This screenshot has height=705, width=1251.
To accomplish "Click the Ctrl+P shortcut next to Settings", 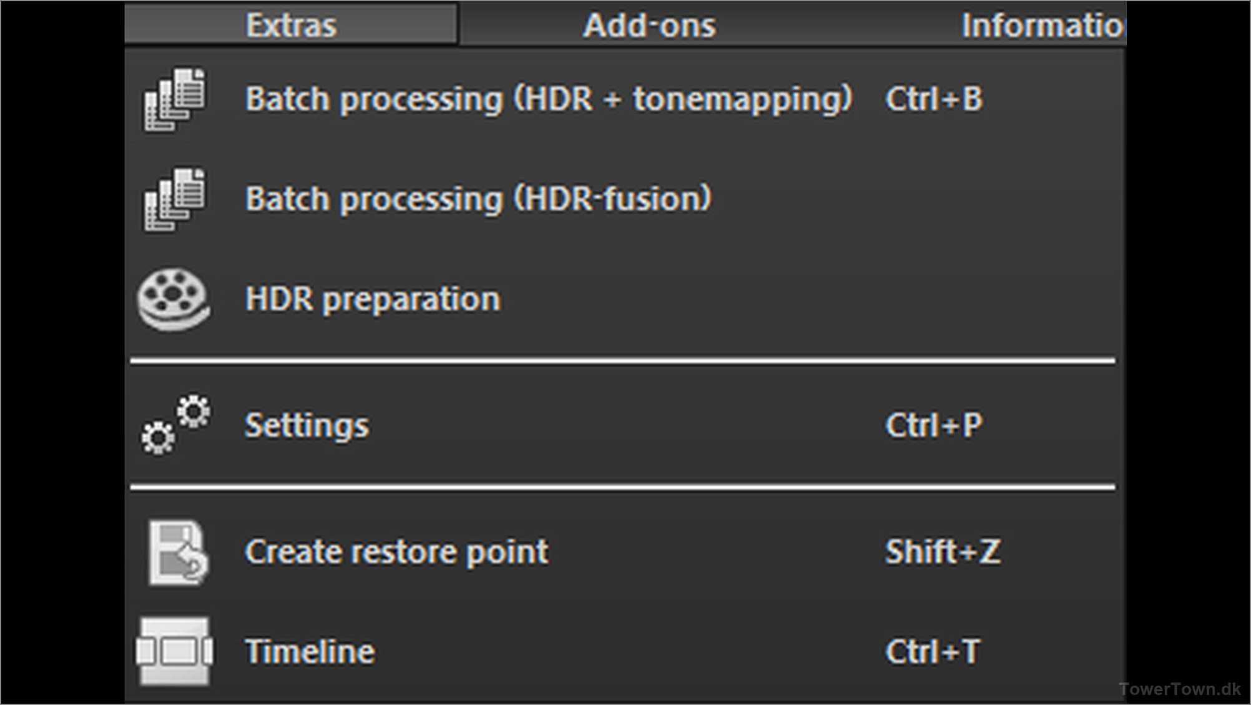I will pyautogui.click(x=934, y=426).
